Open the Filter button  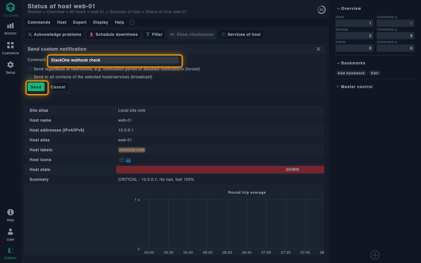[x=154, y=35]
